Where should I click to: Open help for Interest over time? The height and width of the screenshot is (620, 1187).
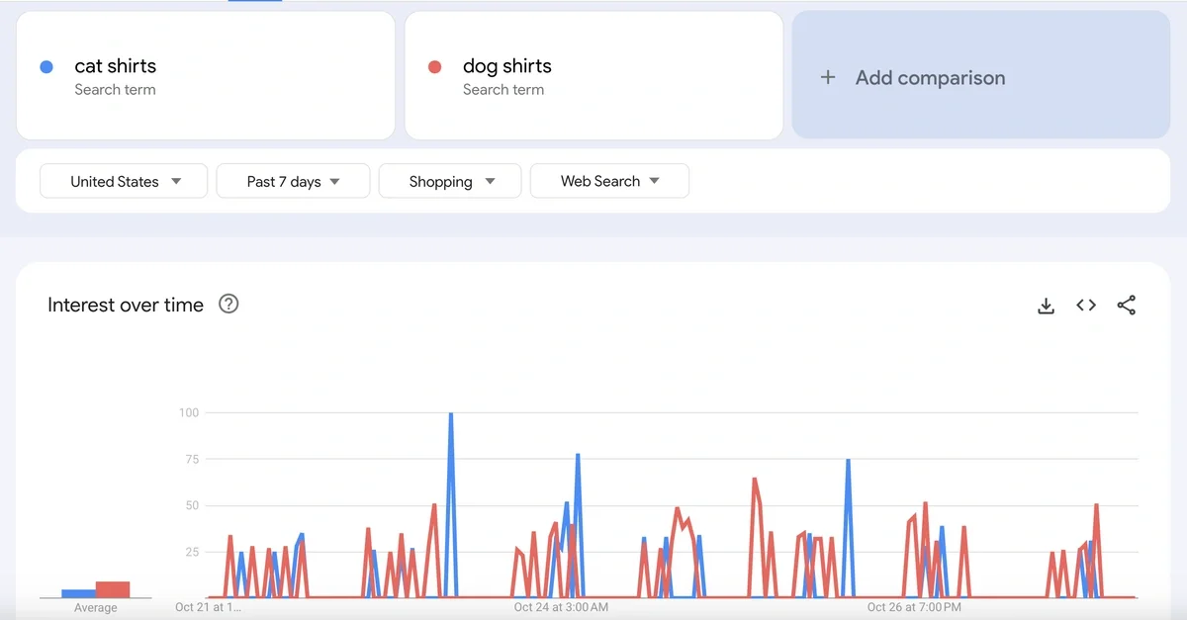[228, 305]
